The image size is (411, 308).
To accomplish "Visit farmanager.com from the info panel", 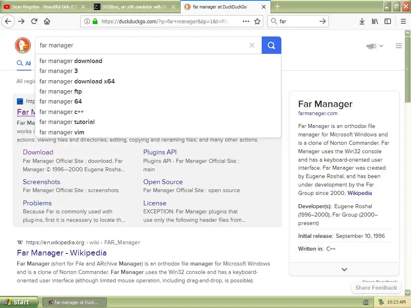I will tap(318, 113).
